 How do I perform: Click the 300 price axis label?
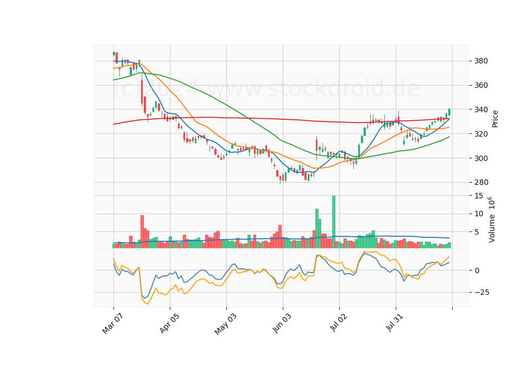click(x=481, y=158)
